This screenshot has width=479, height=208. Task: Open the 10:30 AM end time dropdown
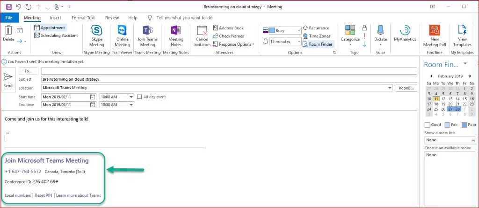(131, 105)
